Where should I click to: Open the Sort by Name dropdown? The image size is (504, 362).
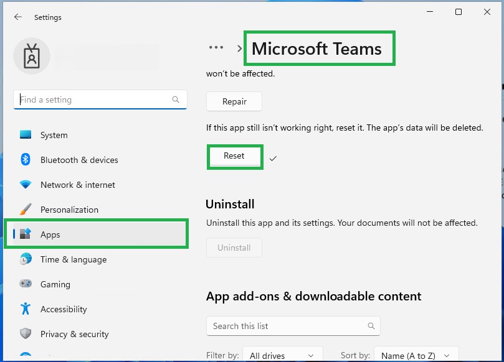(416, 355)
